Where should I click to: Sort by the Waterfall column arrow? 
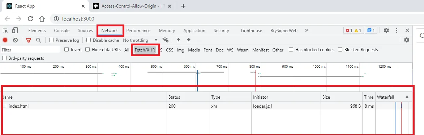pyautogui.click(x=407, y=97)
